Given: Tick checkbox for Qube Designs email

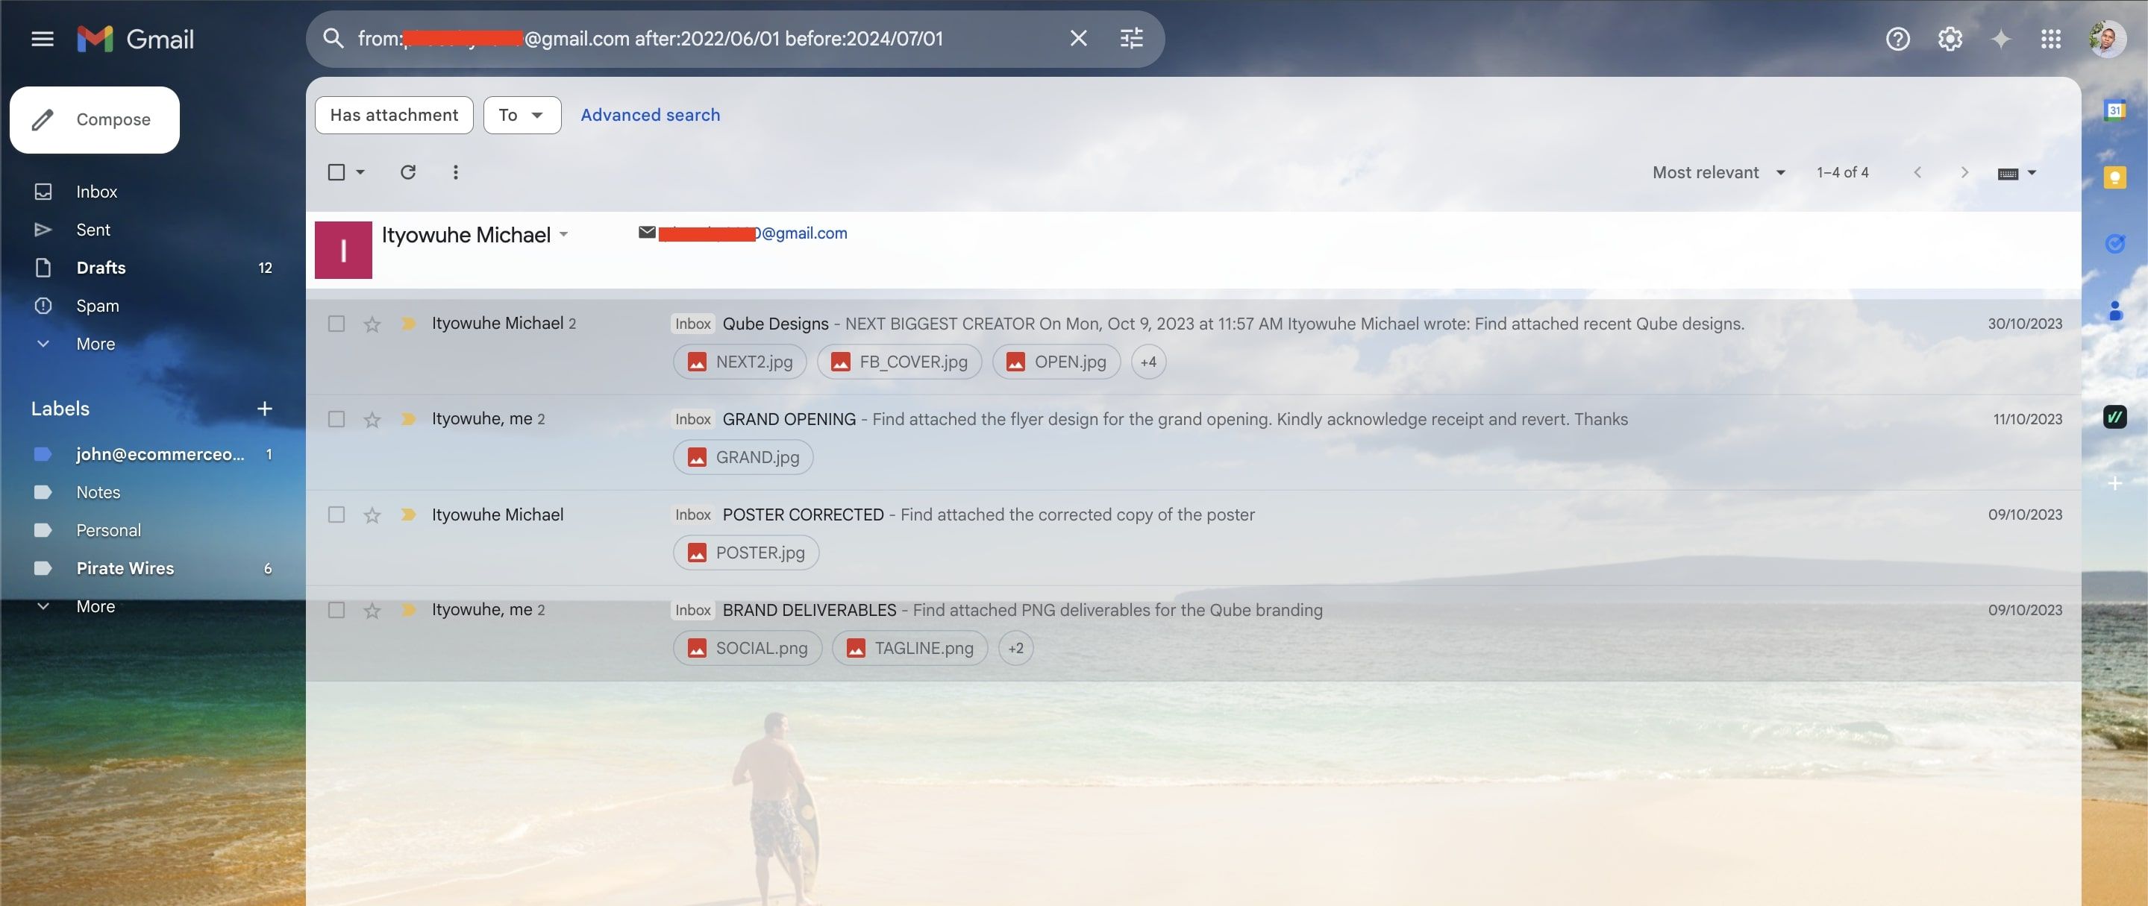Looking at the screenshot, I should [336, 324].
